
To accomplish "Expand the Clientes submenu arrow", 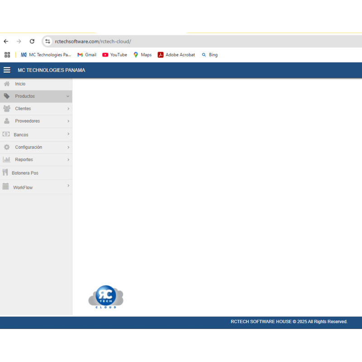I will (68, 109).
